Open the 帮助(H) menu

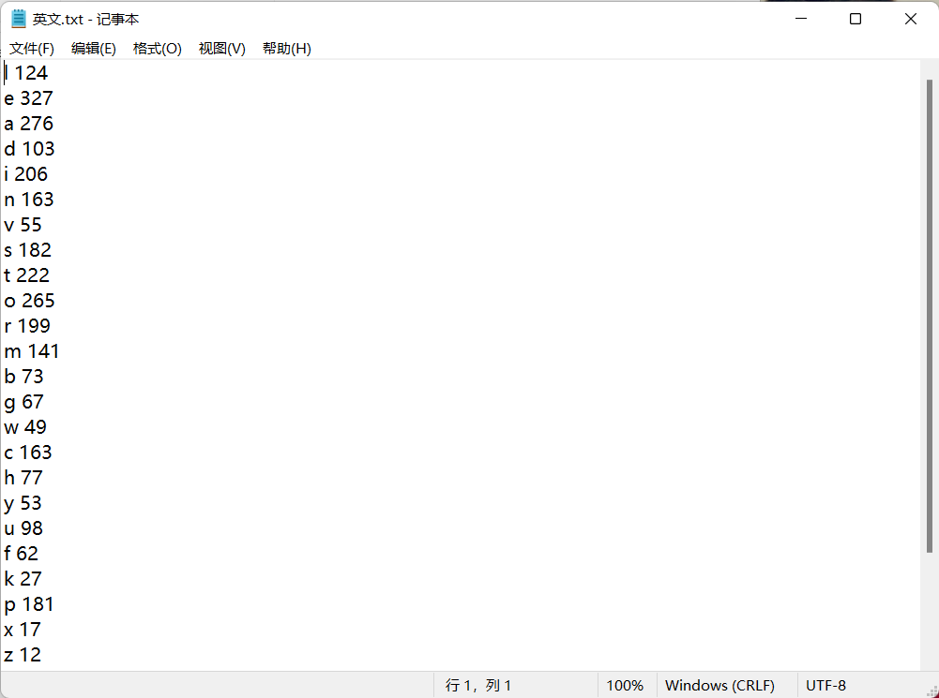(286, 48)
